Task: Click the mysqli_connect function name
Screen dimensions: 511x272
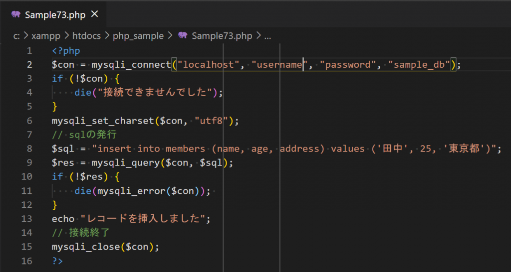Action: click(x=131, y=64)
